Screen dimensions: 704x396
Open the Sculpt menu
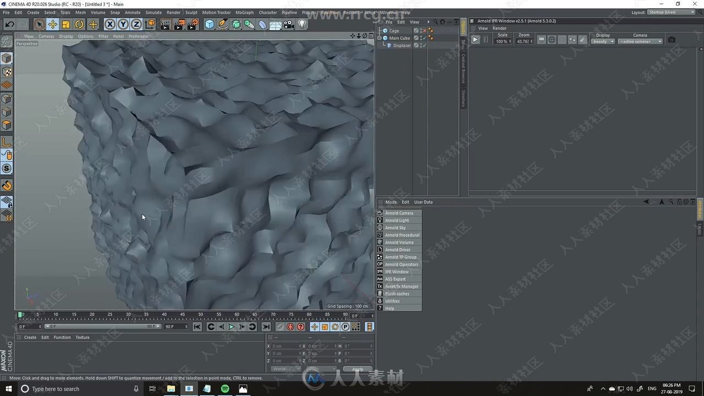point(191,12)
